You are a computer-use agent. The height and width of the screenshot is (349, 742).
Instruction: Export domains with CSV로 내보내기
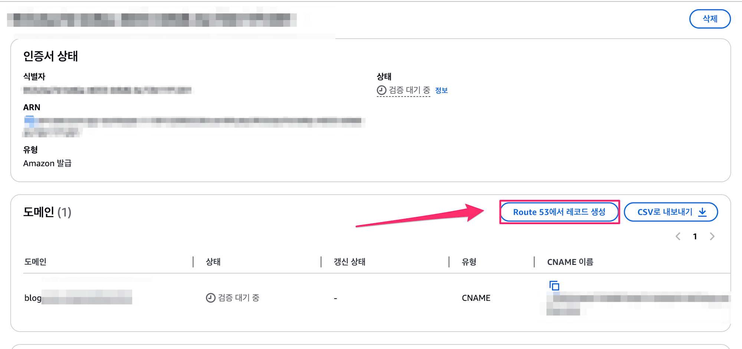click(671, 212)
